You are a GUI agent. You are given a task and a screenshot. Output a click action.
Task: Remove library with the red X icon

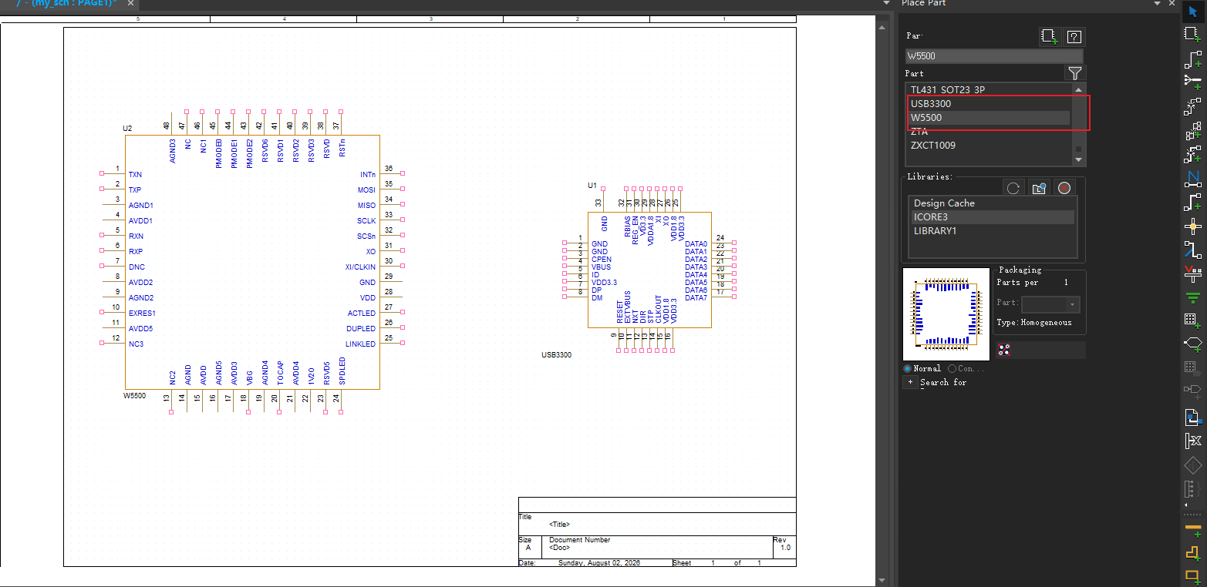tap(1064, 188)
